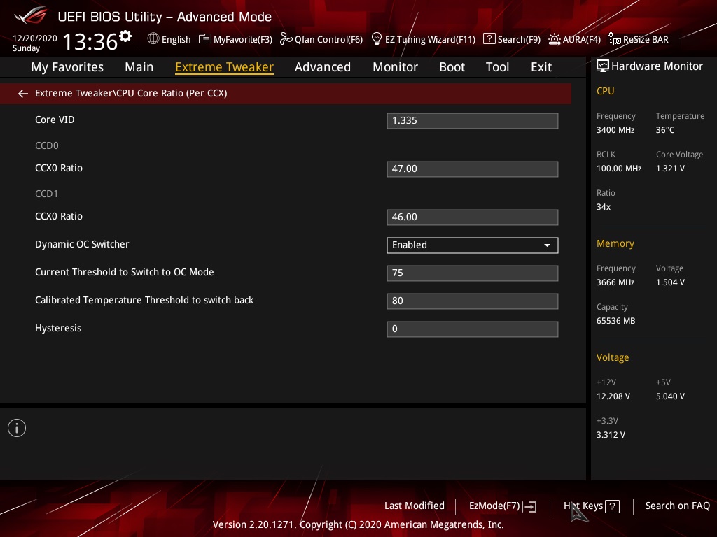717x537 pixels.
Task: Click memory frequency 3666 MHz
Action: [x=615, y=282]
